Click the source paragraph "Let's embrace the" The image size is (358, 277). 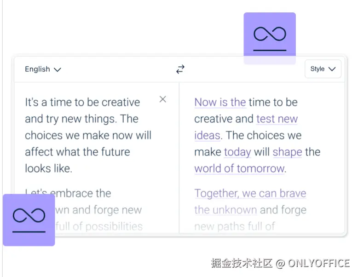coord(68,193)
